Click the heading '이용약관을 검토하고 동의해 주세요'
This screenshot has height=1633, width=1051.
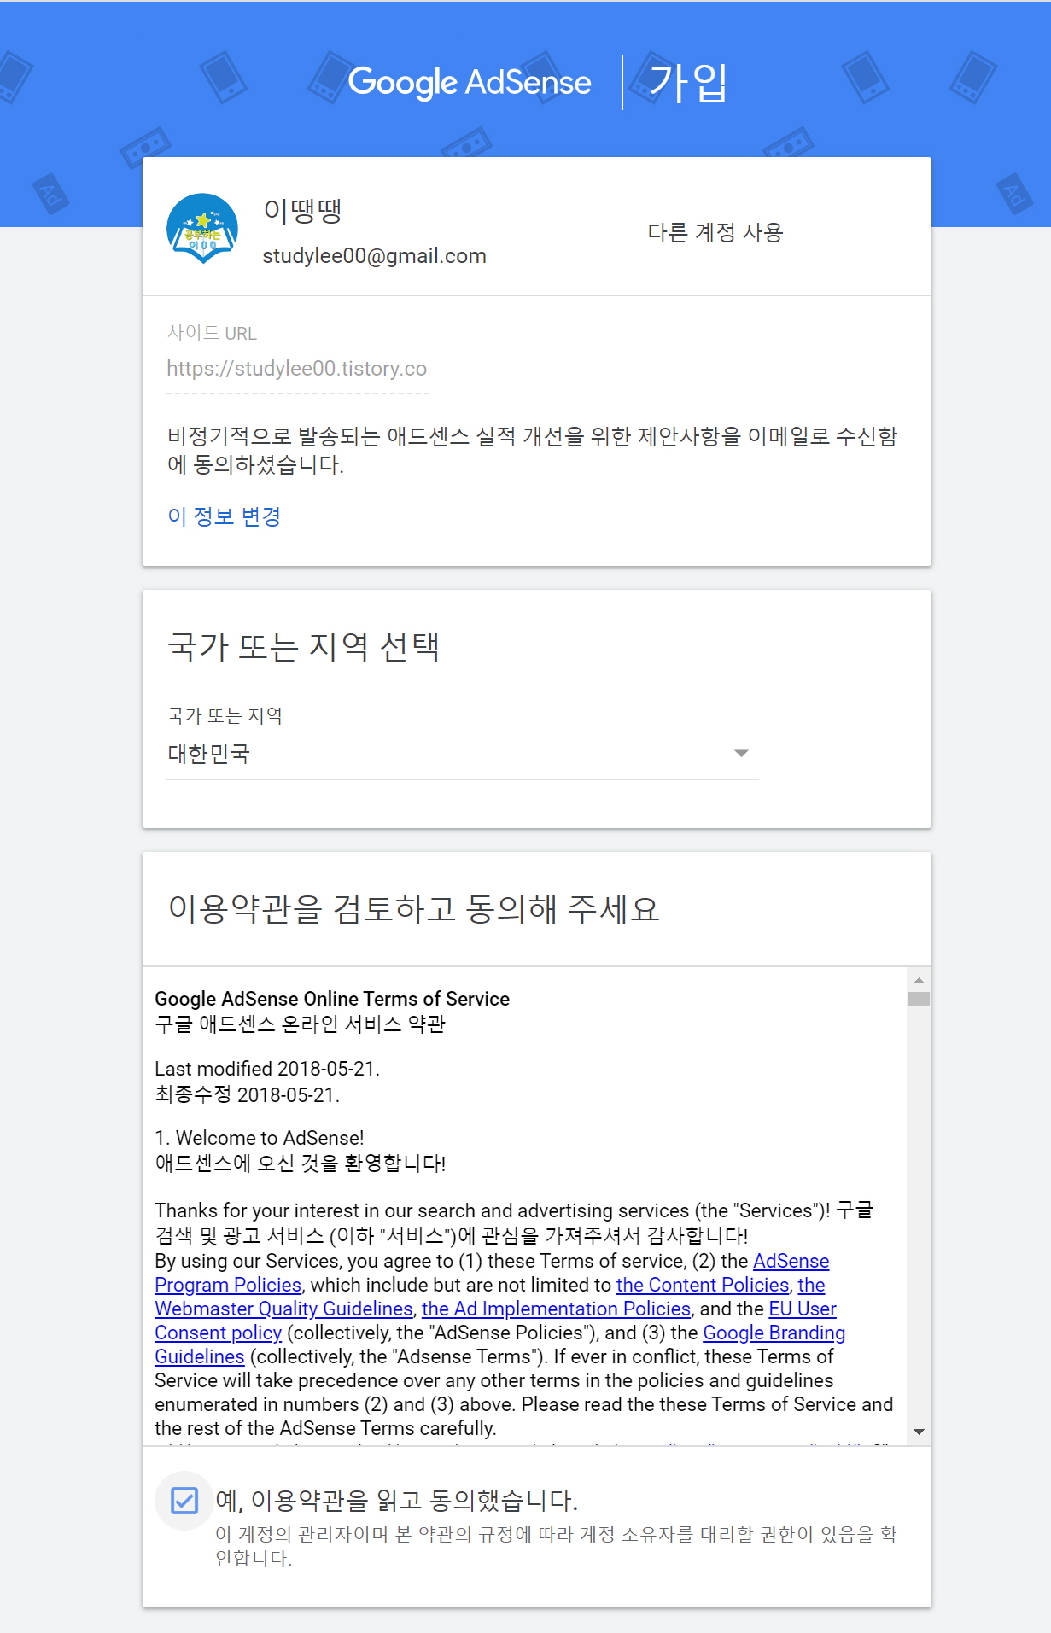point(414,909)
